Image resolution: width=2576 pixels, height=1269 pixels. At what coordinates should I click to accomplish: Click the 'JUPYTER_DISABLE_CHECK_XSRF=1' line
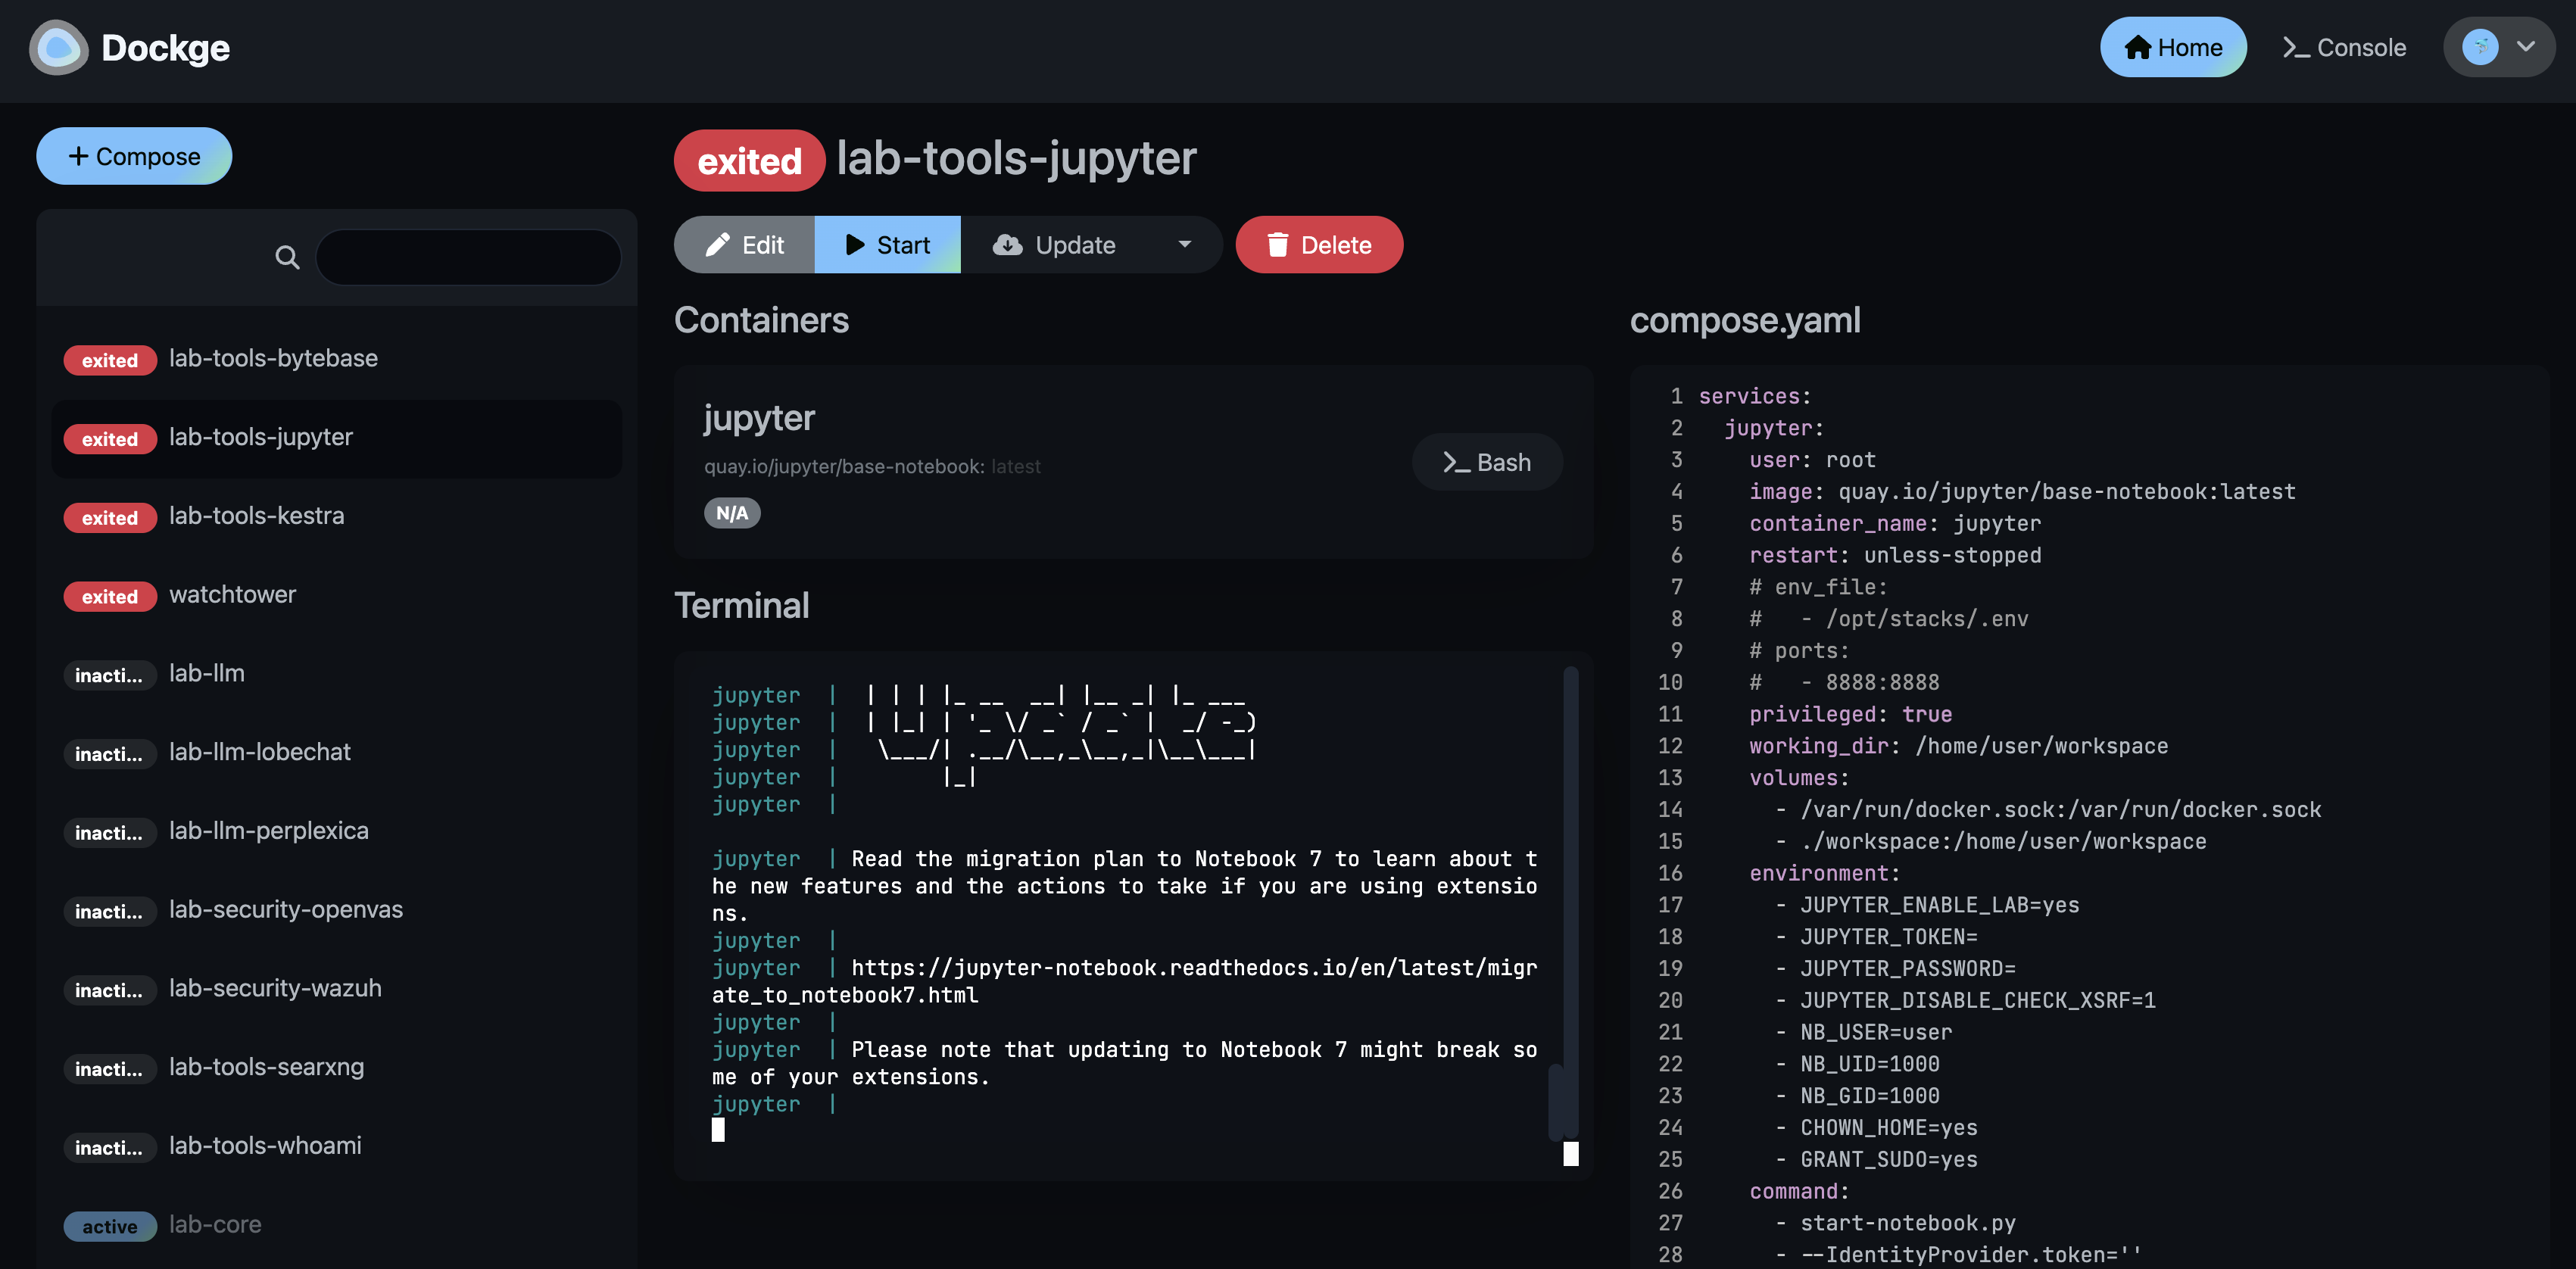[1977, 1000]
